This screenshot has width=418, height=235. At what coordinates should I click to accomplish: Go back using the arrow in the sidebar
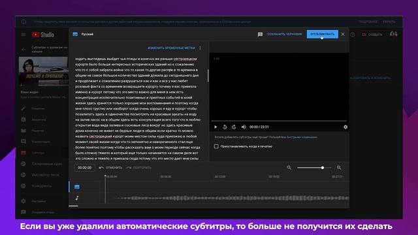24,50
